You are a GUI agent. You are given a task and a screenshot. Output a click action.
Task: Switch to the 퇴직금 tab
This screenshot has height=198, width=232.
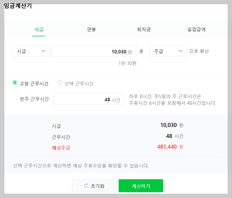click(x=143, y=29)
